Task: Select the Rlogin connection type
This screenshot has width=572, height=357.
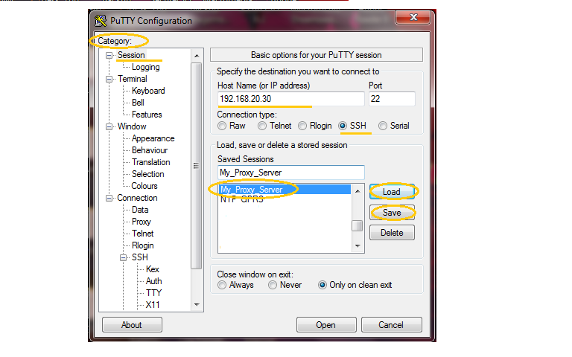Action: pos(302,126)
